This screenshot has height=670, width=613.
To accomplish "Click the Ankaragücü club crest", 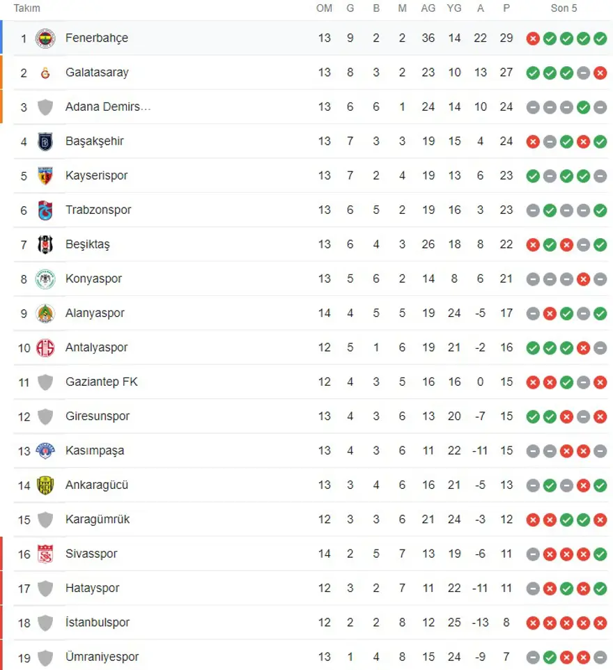I will 45,485.
